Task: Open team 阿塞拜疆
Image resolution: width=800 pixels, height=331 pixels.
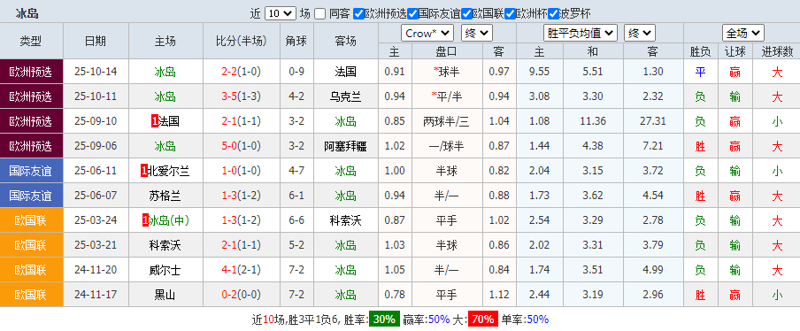Action: [x=346, y=147]
